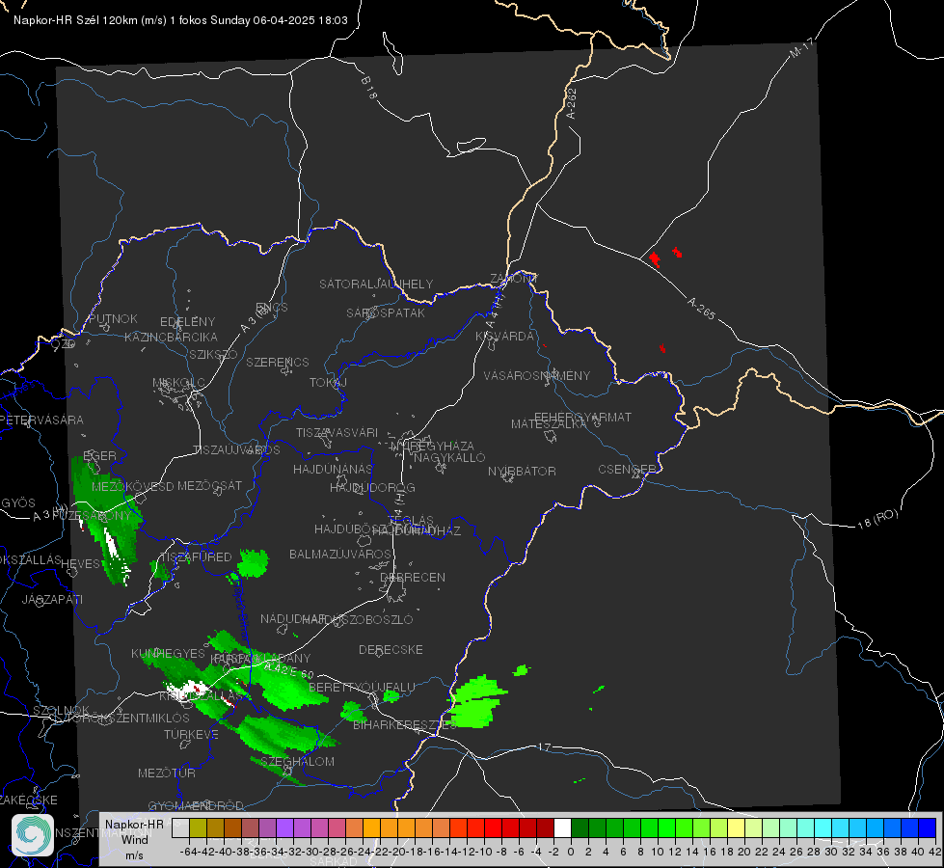This screenshot has height=868, width=944.
Task: Select the cyan swatch at 28 m/s
Action: (x=823, y=827)
